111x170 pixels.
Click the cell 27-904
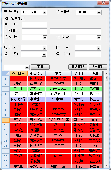pyautogui.click(x=58, y=135)
